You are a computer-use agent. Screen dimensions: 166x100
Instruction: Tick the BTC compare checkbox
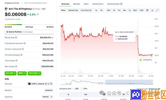tap(73, 89)
